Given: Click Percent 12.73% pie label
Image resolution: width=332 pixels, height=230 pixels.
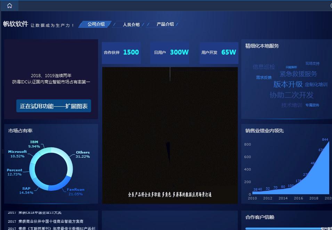Looking at the screenshot, I should coord(14,172).
